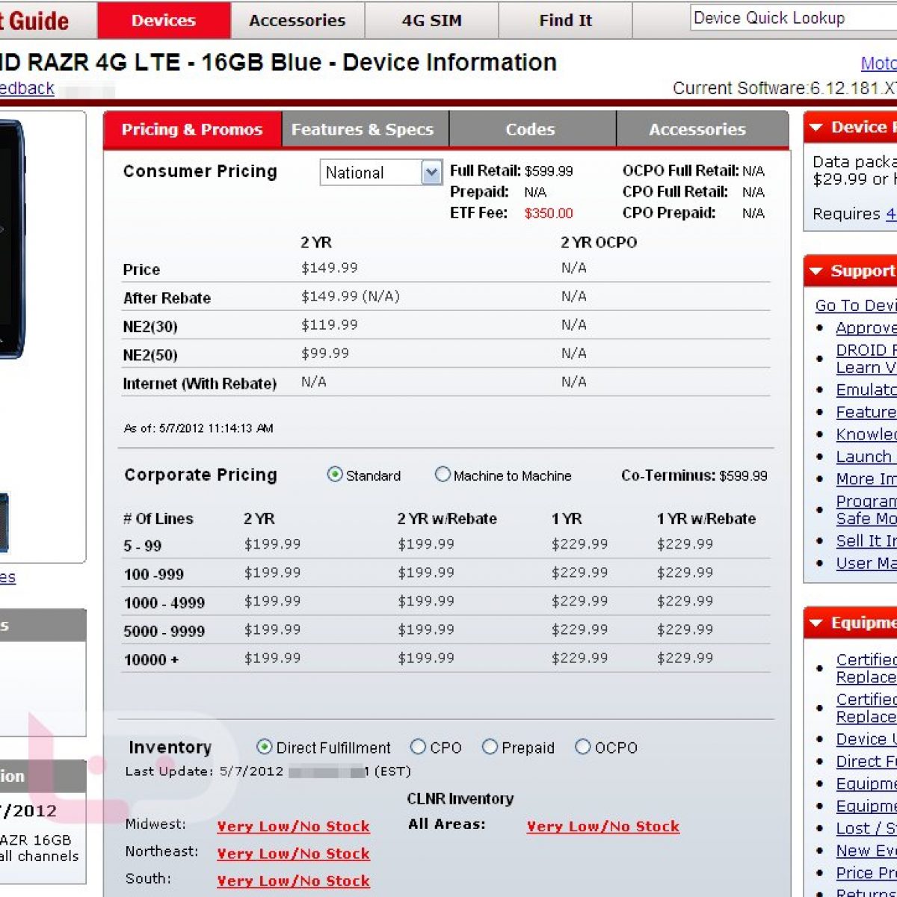
Task: Open the National pricing region dropdown
Action: [x=431, y=173]
